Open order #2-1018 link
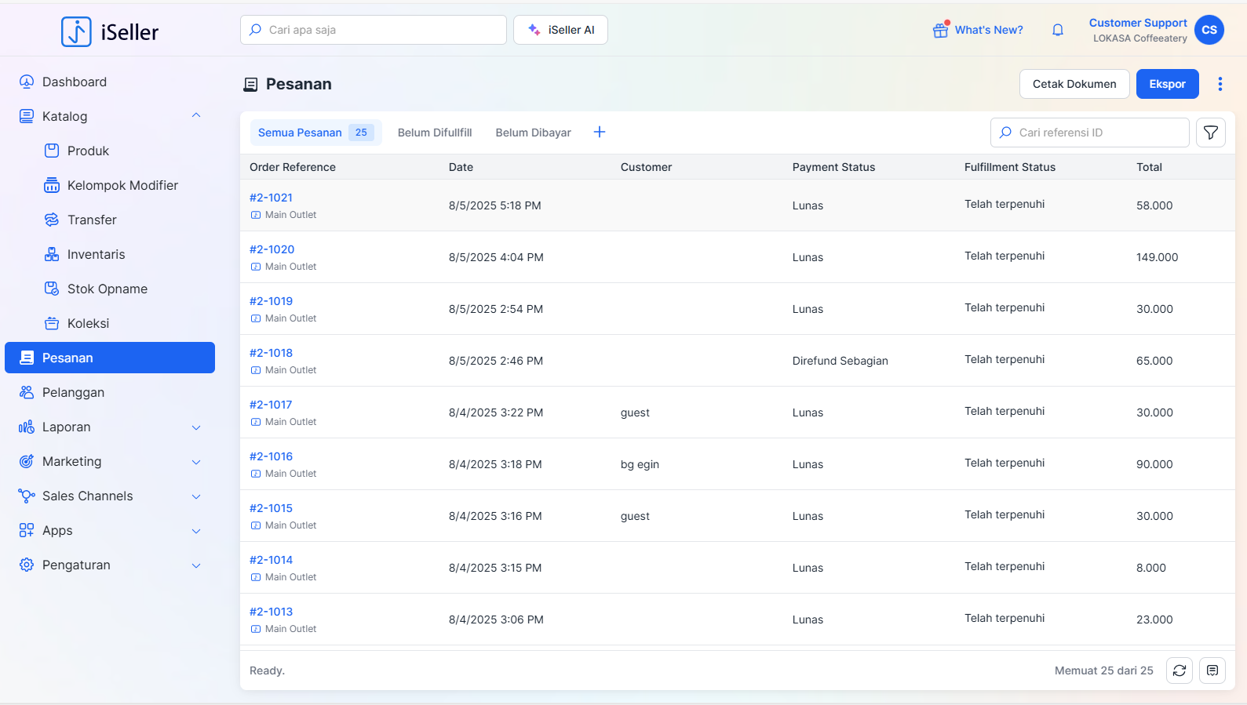1247x705 pixels. (x=271, y=353)
